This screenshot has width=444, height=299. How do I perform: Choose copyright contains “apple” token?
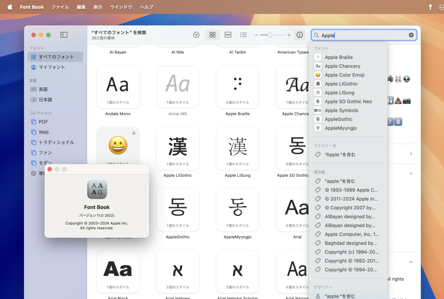click(348, 181)
